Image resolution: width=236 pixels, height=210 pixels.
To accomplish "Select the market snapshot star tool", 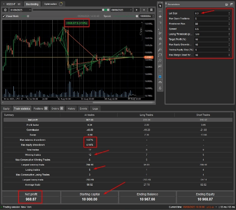I will (x=160, y=17).
